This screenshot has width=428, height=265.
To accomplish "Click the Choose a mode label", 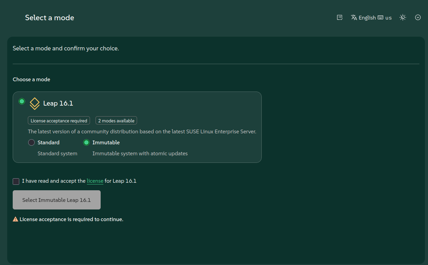I will tap(32, 80).
